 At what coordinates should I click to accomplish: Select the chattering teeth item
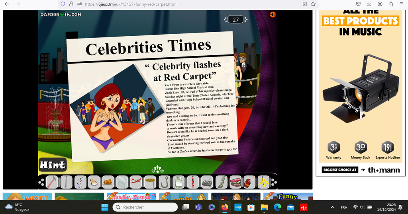[x=235, y=182]
